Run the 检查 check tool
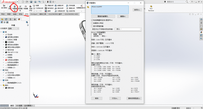The height and width of the screenshot is (109, 203). tap(36, 6)
